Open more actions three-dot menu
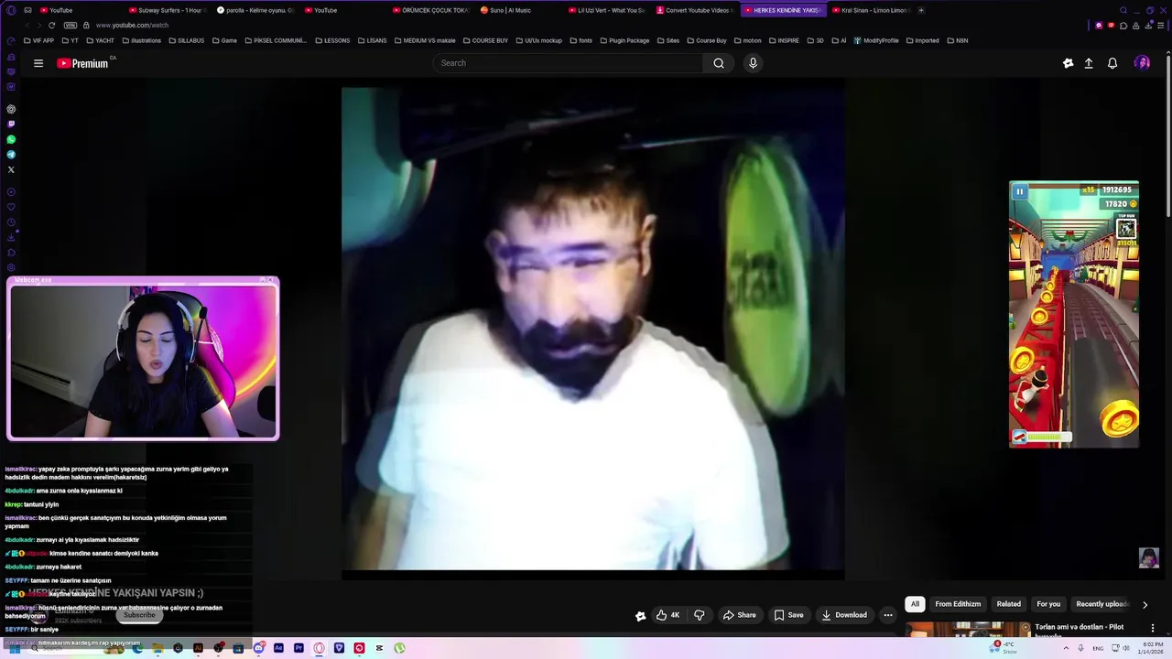The width and height of the screenshot is (1172, 659). pyautogui.click(x=888, y=615)
